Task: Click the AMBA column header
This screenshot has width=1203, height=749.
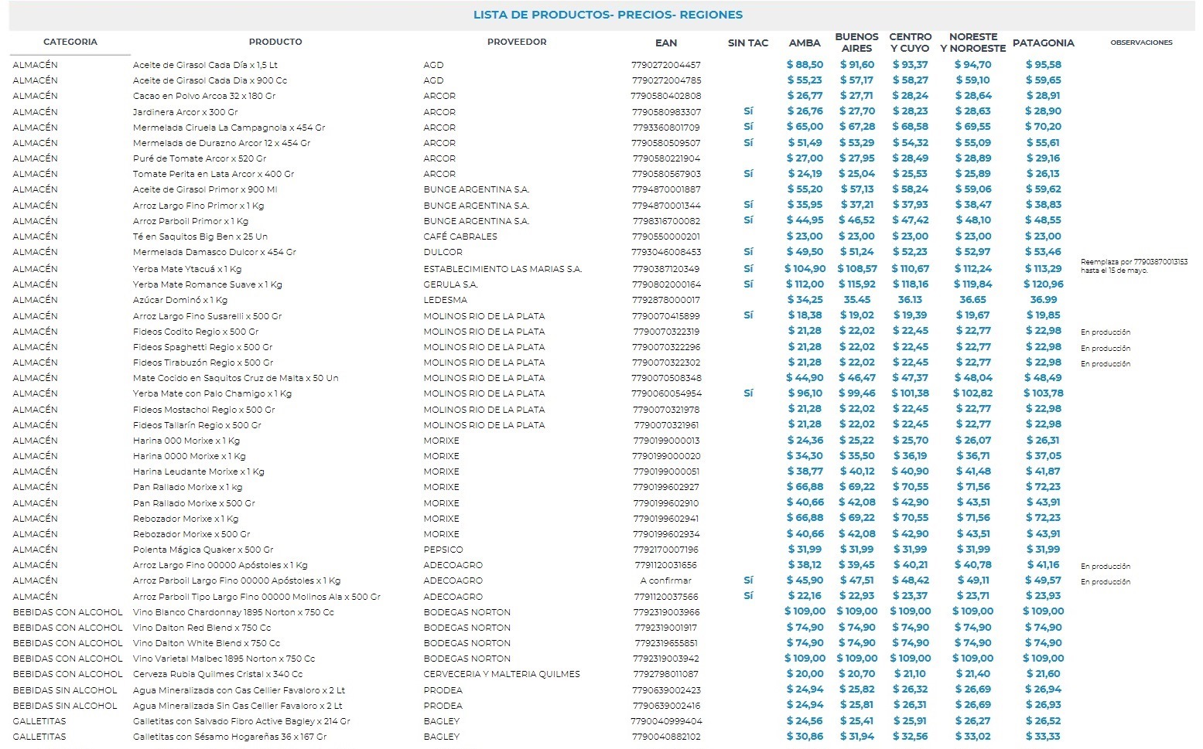Action: pos(805,43)
